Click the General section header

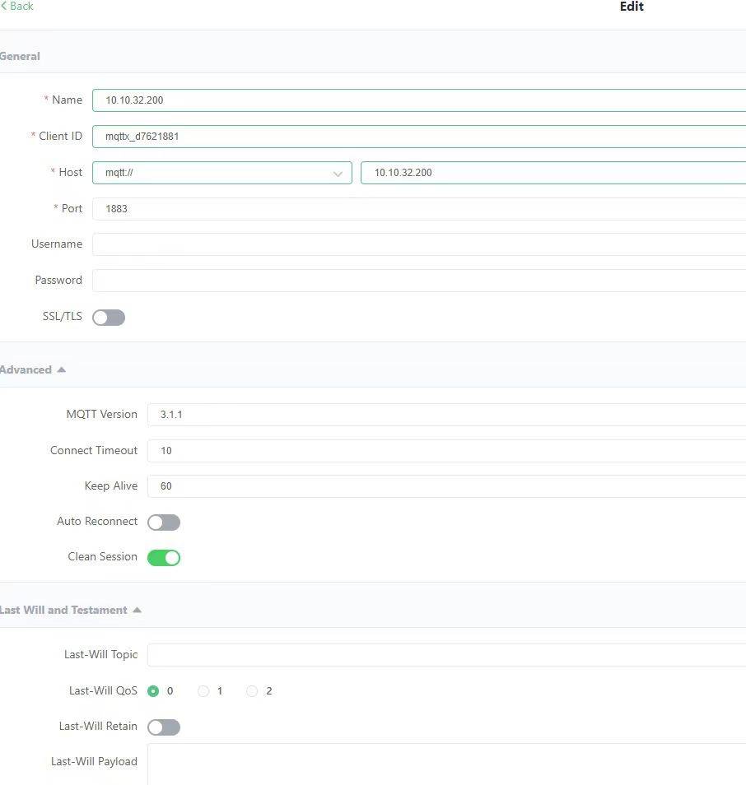pyautogui.click(x=20, y=56)
